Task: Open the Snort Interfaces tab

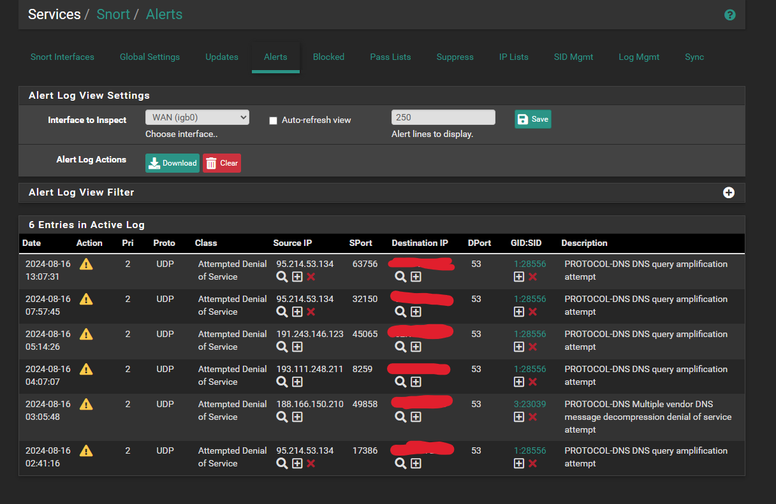Action: coord(62,57)
